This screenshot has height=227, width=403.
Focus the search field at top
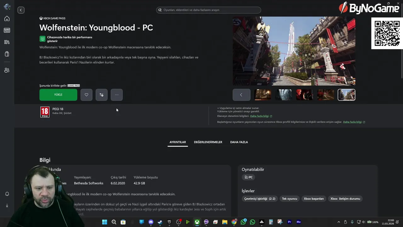point(208,10)
